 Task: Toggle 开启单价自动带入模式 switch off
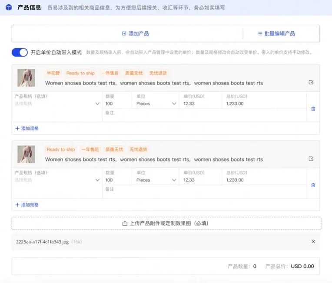(20, 52)
